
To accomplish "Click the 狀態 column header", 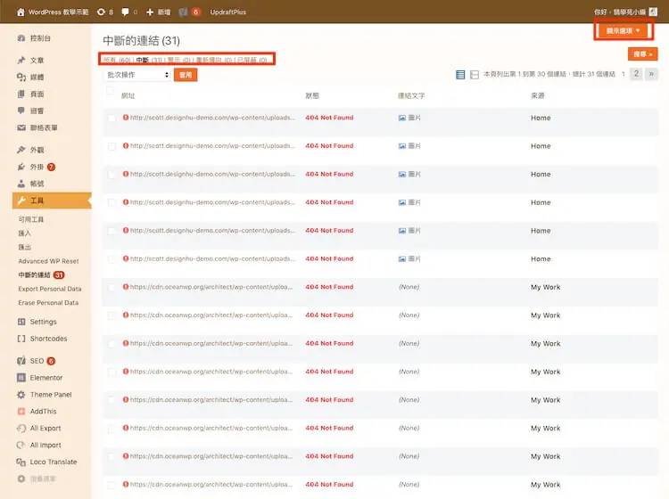I will (312, 95).
